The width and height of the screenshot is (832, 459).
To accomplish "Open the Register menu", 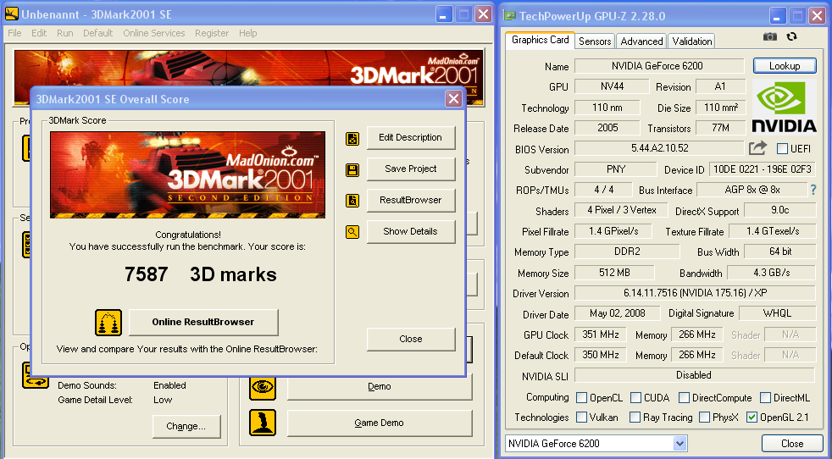I will point(212,33).
